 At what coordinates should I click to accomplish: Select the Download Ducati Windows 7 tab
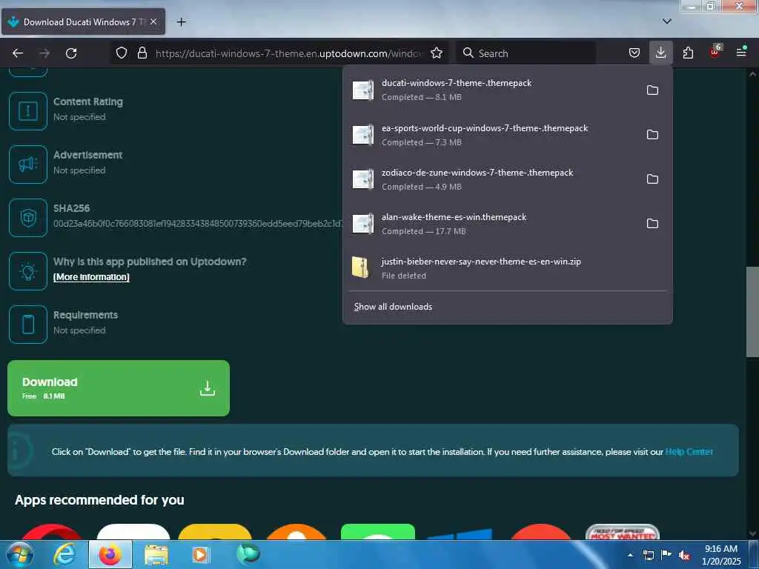tap(83, 21)
